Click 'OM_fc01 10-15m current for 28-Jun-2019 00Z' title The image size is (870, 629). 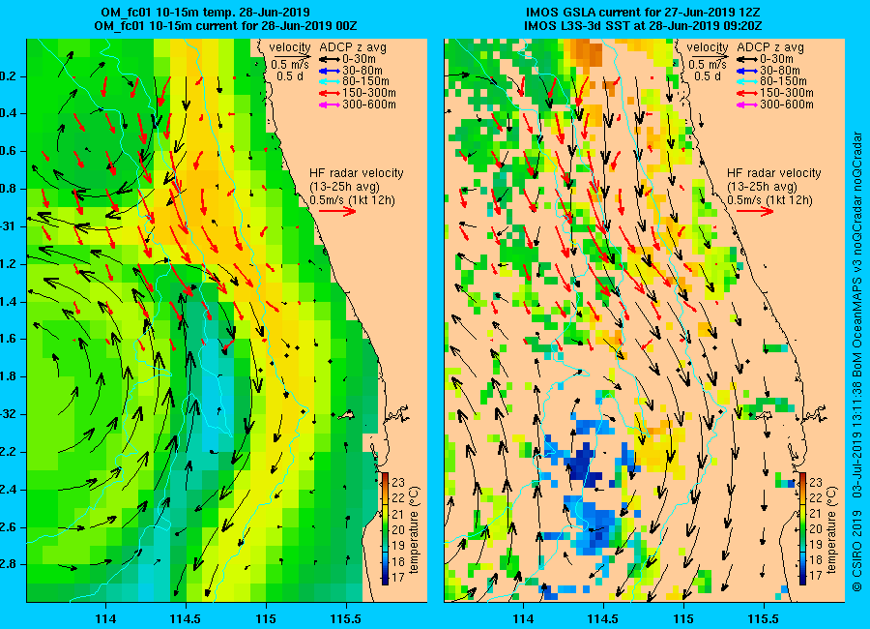225,25
